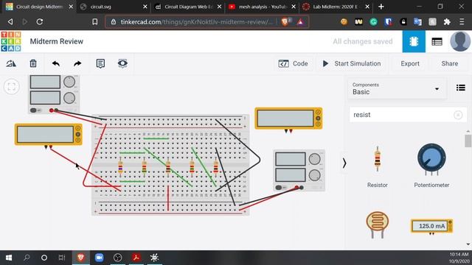Open user profile avatar

click(x=460, y=41)
